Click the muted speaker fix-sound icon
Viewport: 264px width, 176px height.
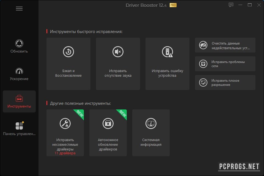[x=118, y=52]
